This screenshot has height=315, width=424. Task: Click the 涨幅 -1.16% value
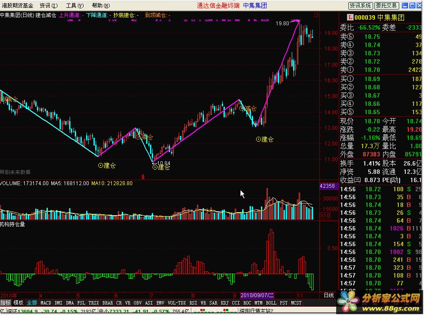point(371,138)
